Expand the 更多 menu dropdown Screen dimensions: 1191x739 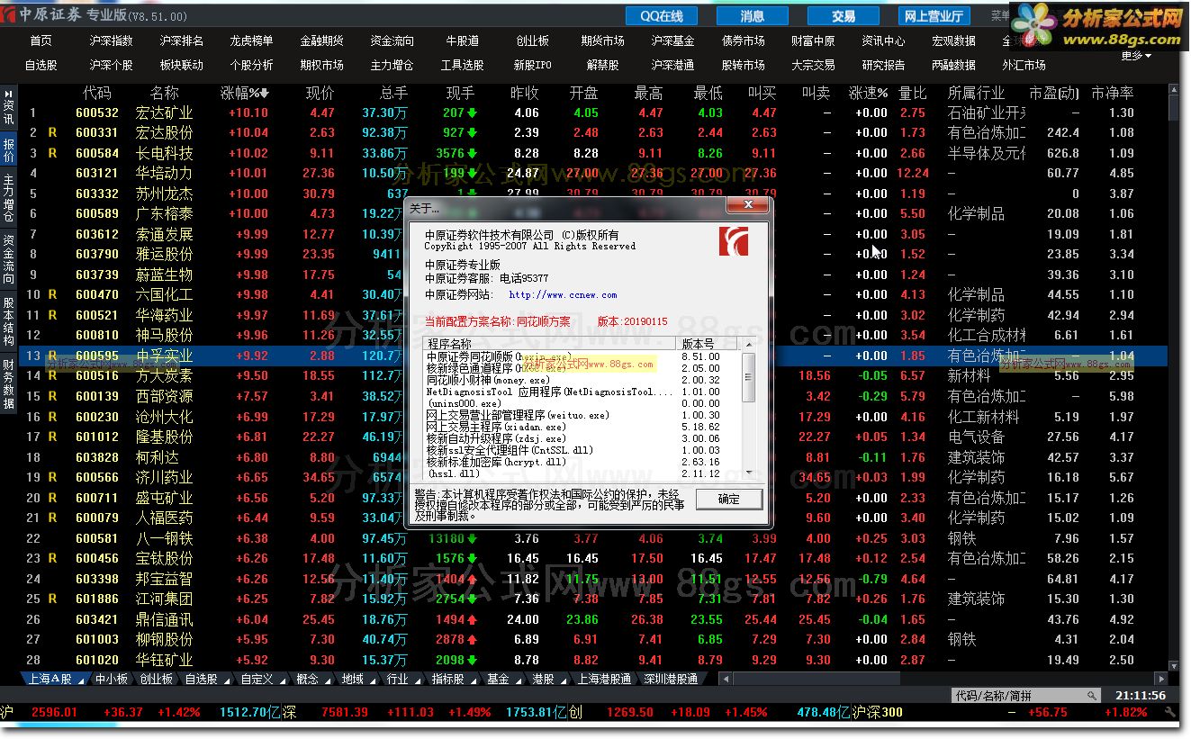click(1136, 56)
